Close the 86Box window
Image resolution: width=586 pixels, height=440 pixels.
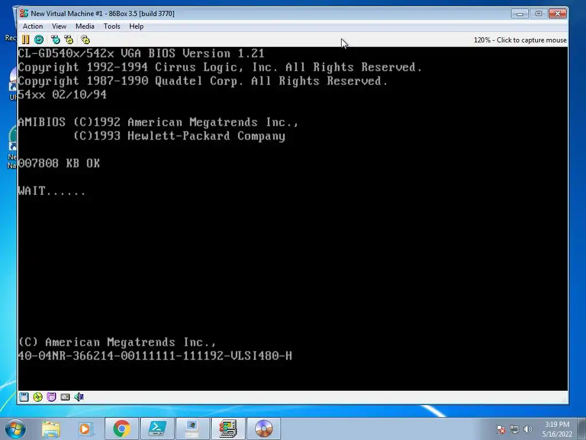coord(557,14)
